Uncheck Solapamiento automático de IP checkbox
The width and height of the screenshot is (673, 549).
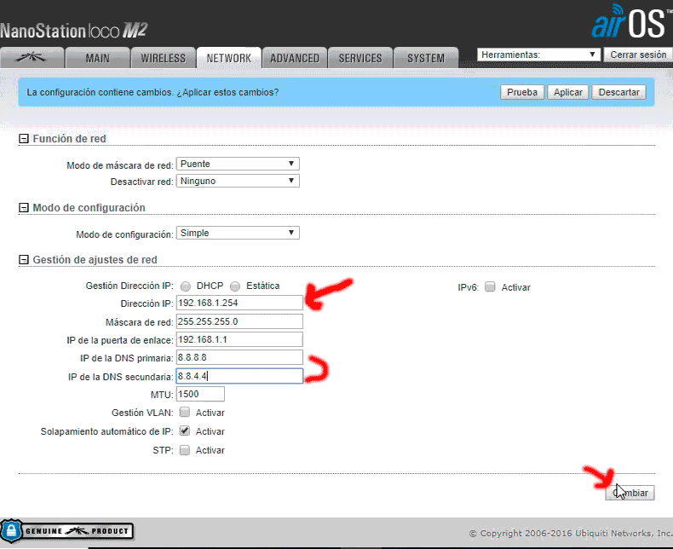point(185,431)
